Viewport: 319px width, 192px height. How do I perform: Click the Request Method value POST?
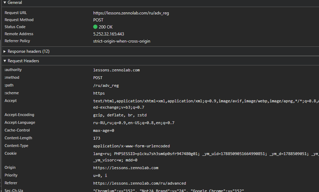click(98, 20)
